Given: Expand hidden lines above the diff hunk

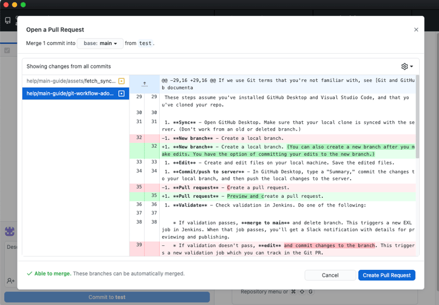Looking at the screenshot, I should 145,84.
